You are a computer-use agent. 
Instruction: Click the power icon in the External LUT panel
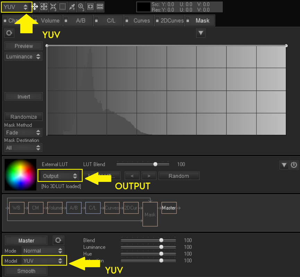pos(294,165)
